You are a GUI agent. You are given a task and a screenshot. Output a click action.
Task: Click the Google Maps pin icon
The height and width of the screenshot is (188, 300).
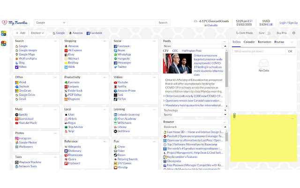click(x=17, y=55)
